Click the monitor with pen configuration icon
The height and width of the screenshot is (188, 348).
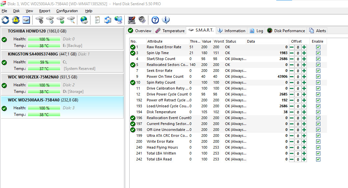[x=132, y=20]
